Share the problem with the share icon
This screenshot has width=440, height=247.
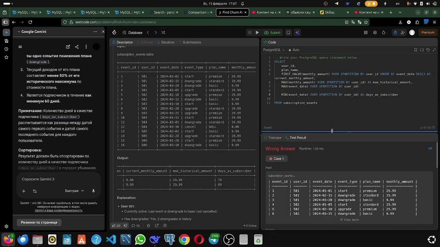point(157,226)
